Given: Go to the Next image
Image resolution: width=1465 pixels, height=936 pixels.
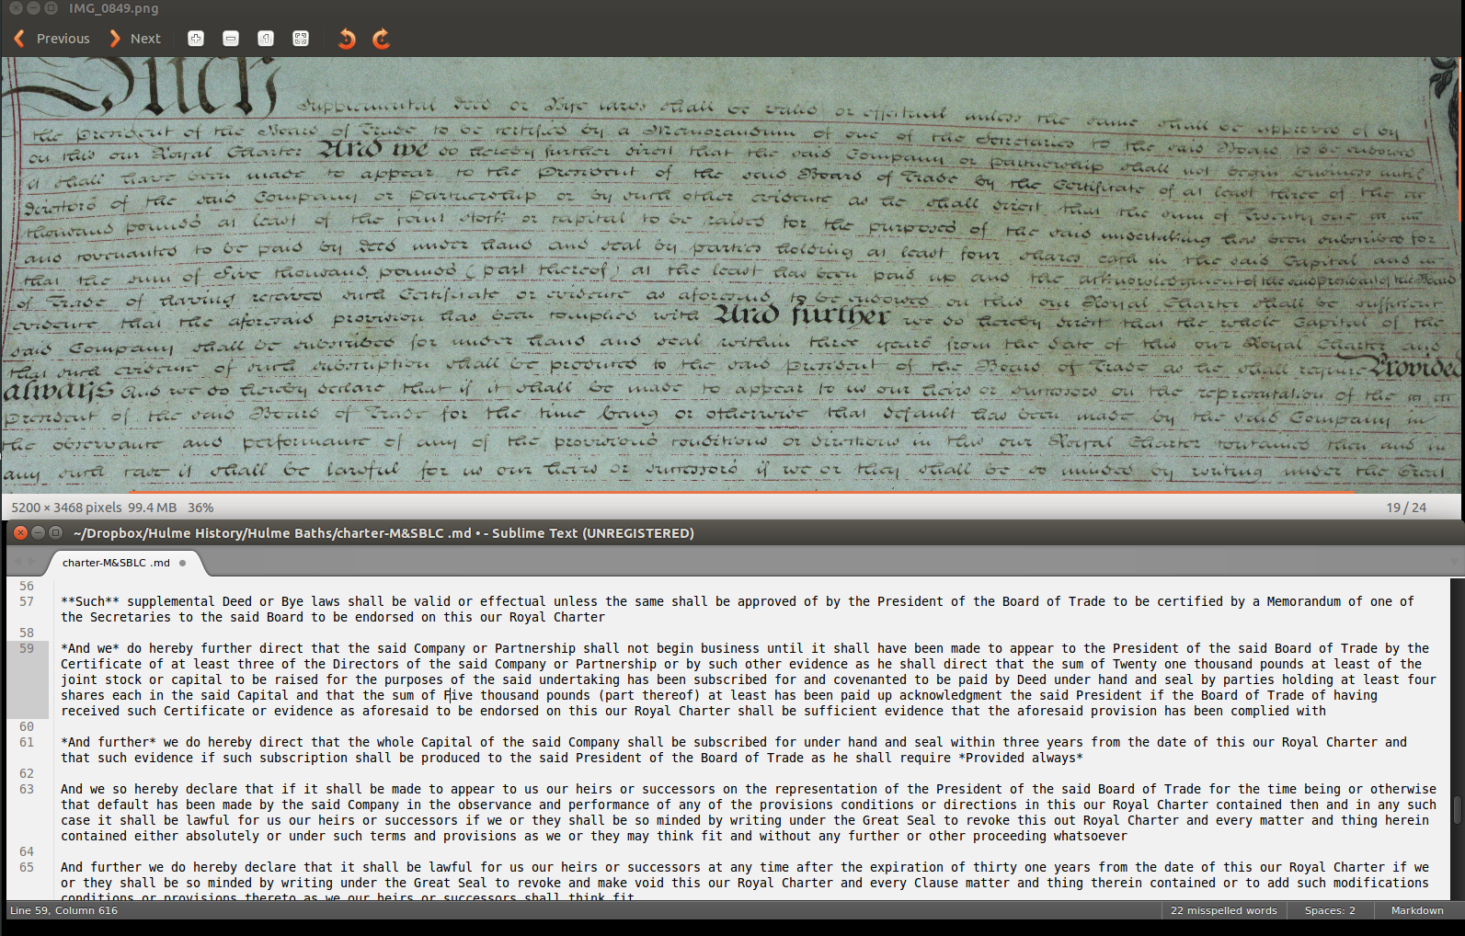Looking at the screenshot, I should [134, 39].
